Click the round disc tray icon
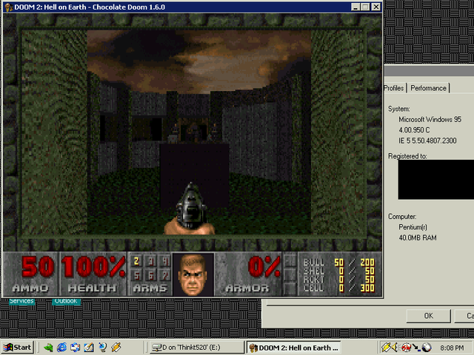The height and width of the screenshot is (355, 474). (427, 348)
